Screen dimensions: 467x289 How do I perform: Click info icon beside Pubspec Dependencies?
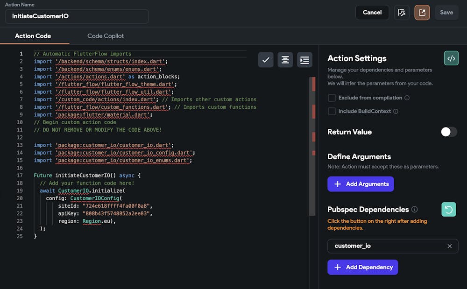point(415,210)
